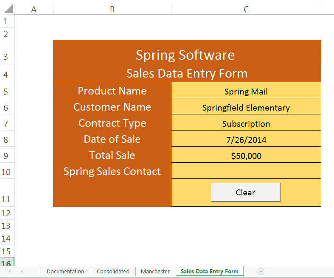Open the Documentation sheet tab
The image size is (334, 278).
click(x=65, y=272)
